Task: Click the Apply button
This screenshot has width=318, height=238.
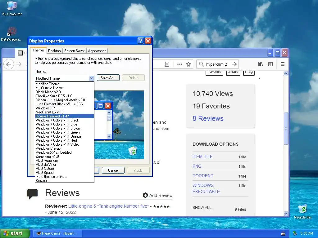Action: [138, 170]
